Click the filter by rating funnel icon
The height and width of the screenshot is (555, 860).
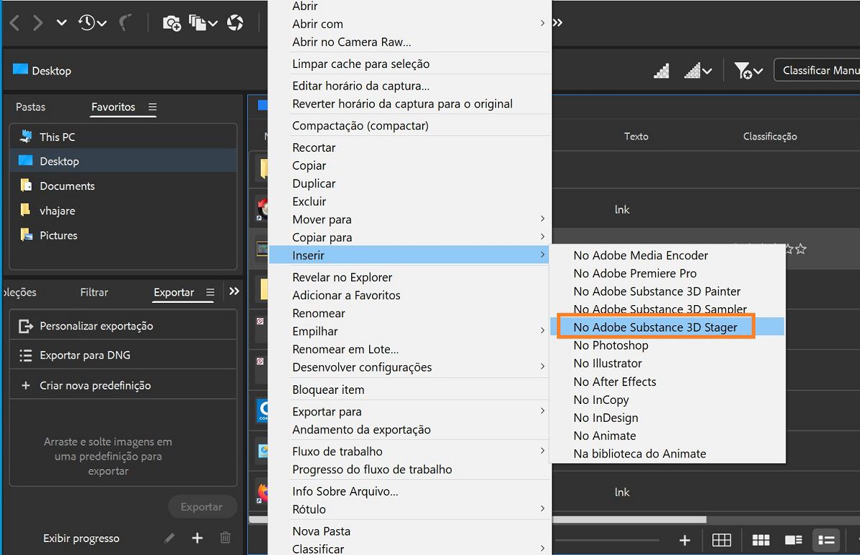[x=743, y=70]
